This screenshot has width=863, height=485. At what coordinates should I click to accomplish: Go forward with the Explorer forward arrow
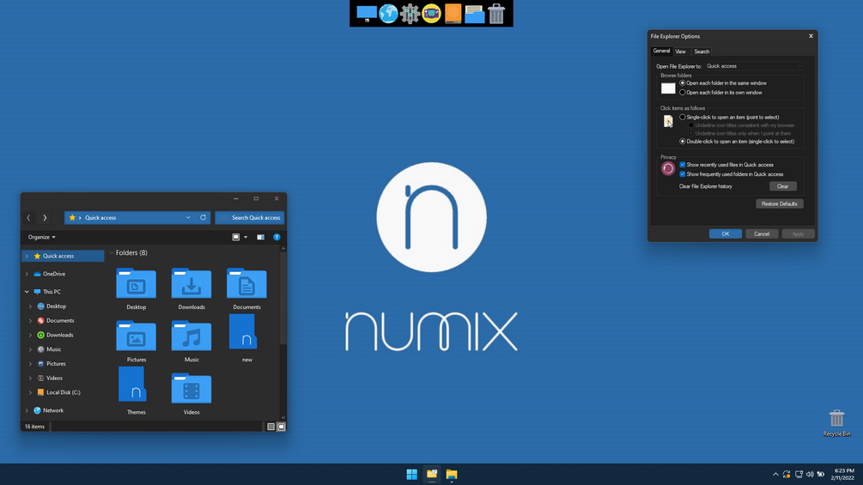click(x=45, y=218)
